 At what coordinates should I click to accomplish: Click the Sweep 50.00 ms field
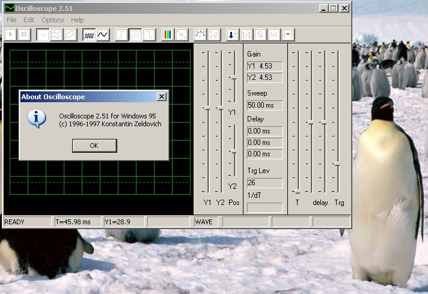[264, 105]
